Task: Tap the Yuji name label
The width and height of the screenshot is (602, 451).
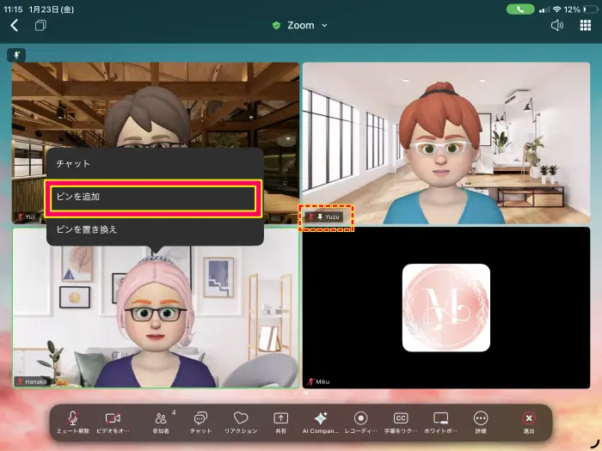Action: tap(26, 217)
